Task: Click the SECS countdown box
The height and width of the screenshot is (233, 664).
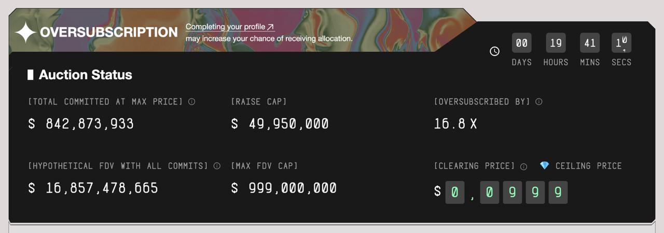Action: tap(621, 43)
